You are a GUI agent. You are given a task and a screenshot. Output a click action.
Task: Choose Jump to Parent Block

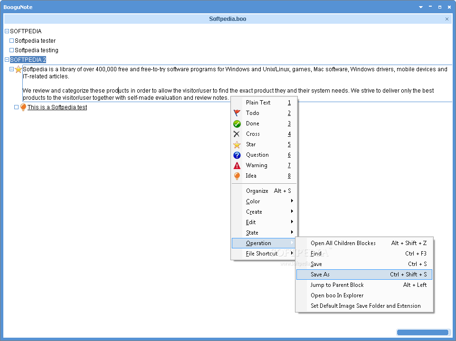[x=364, y=285]
